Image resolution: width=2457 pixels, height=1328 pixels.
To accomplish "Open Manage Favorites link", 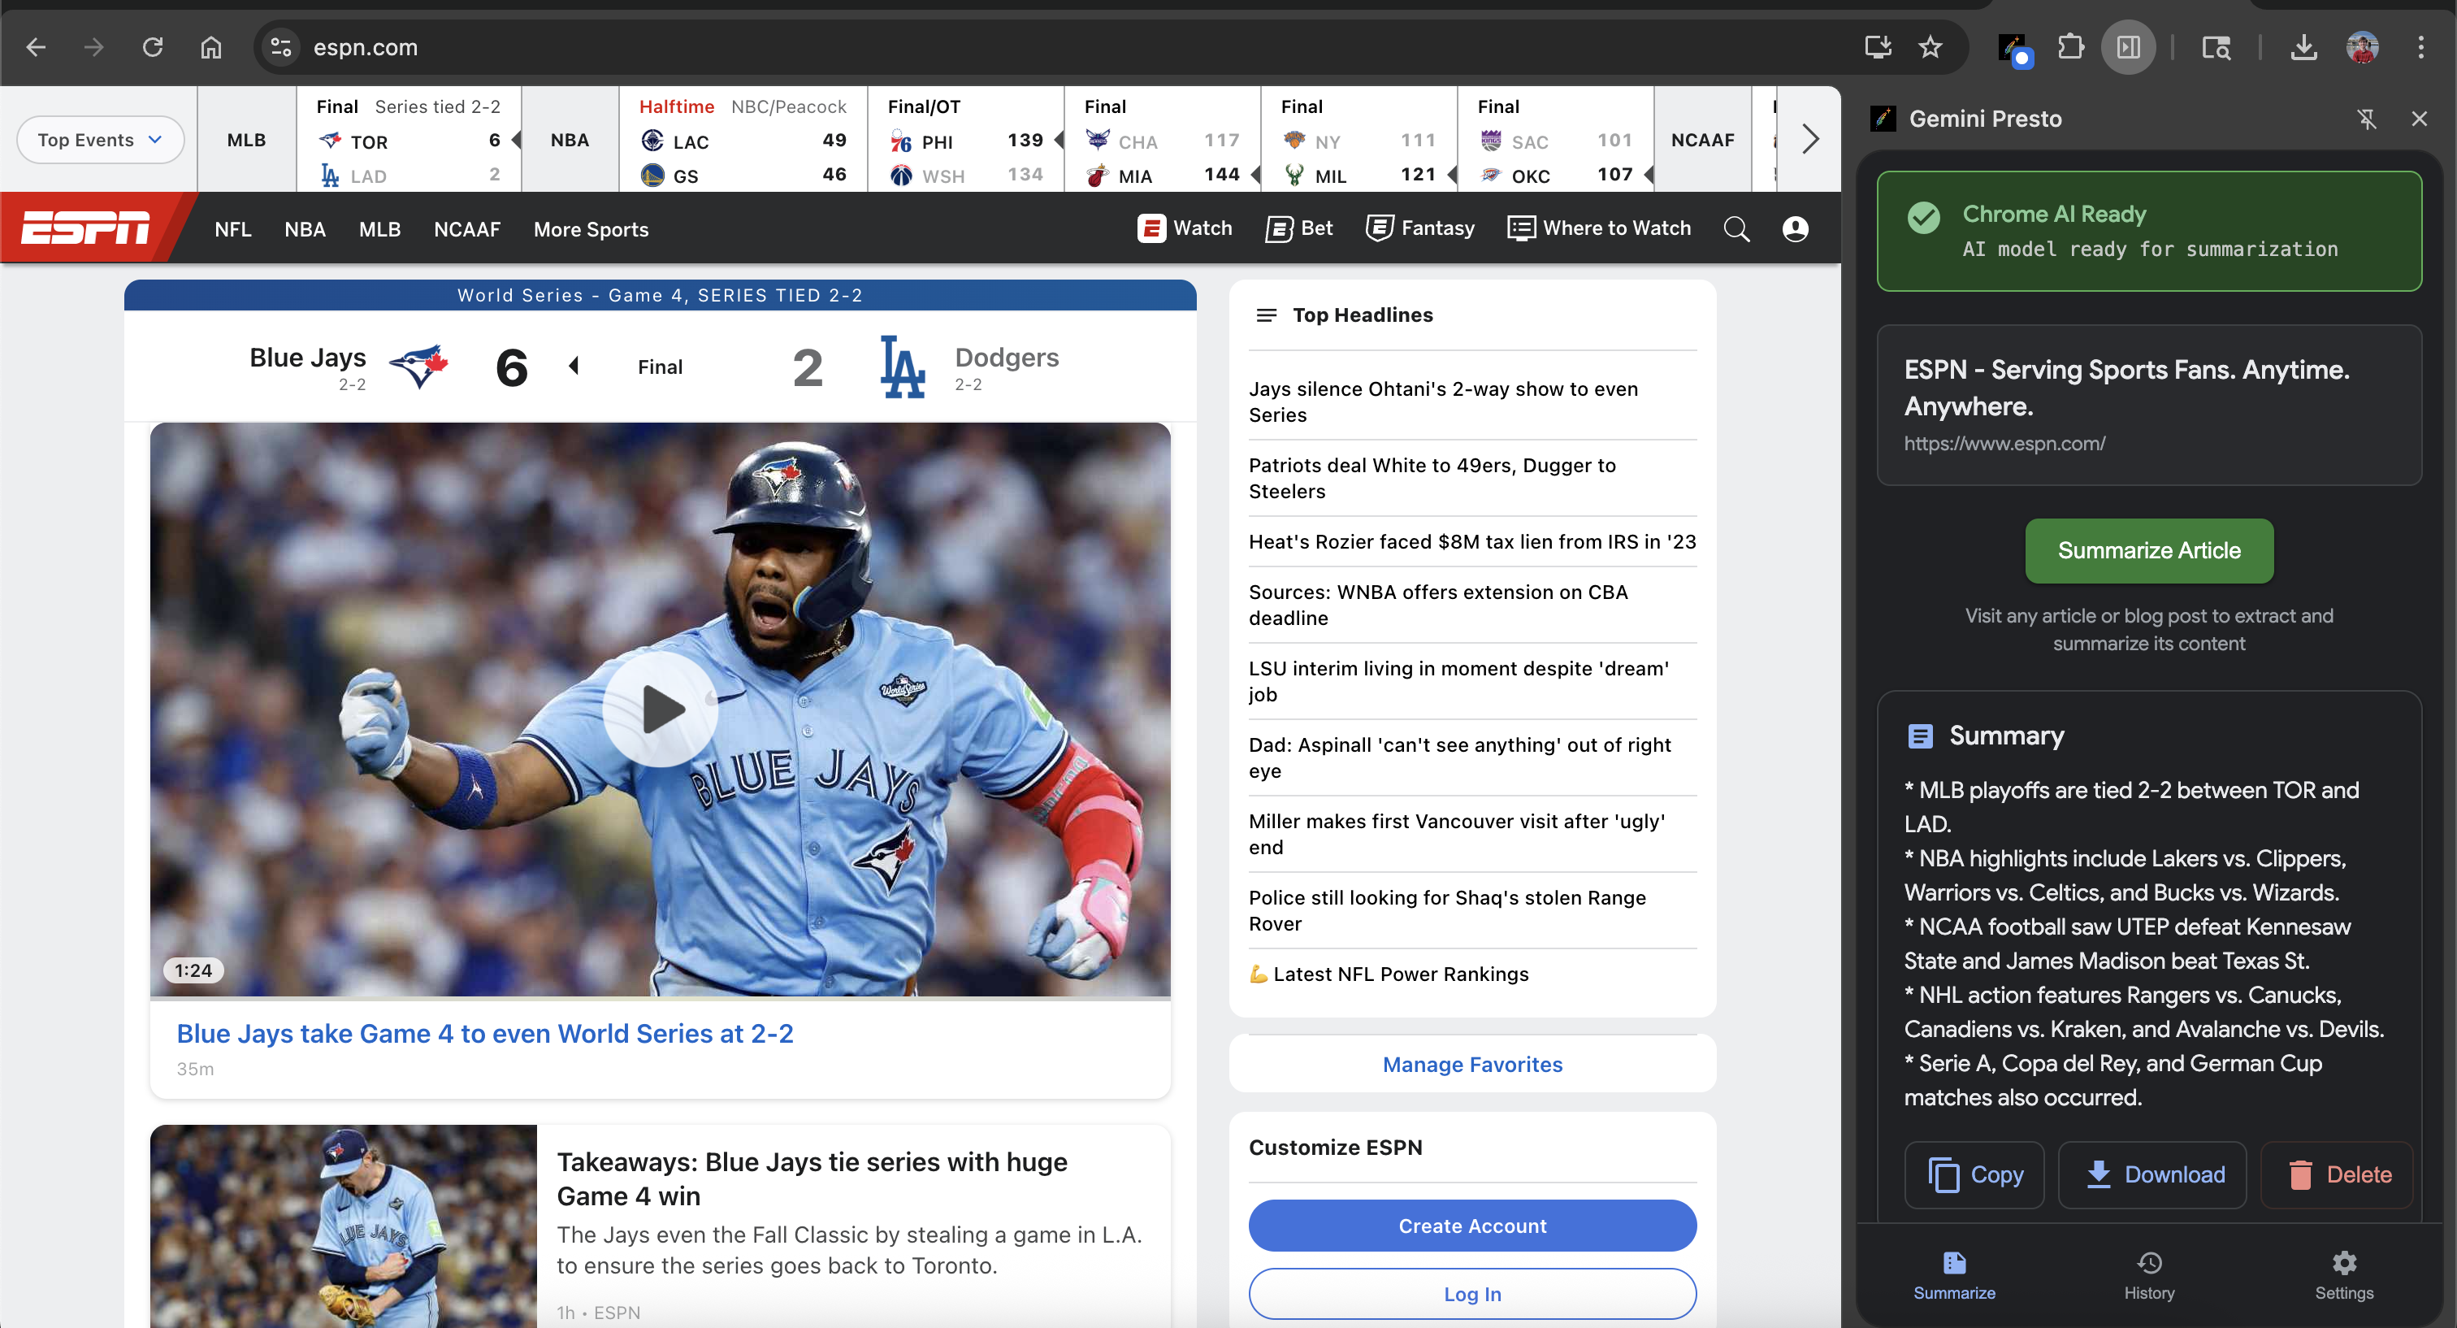I will tap(1471, 1064).
